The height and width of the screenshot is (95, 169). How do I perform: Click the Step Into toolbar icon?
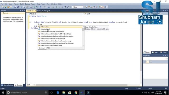click(x=65, y=7)
